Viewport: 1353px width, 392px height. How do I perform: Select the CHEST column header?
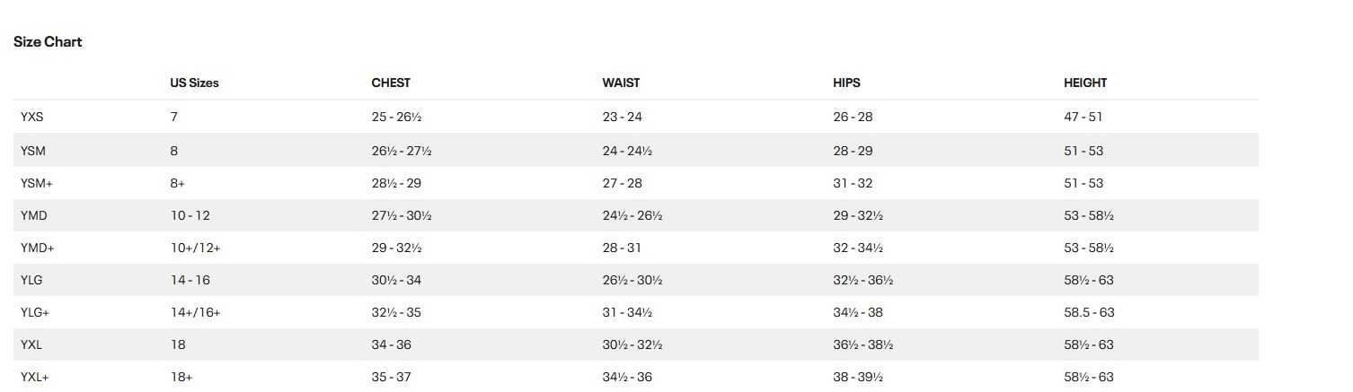pyautogui.click(x=391, y=83)
